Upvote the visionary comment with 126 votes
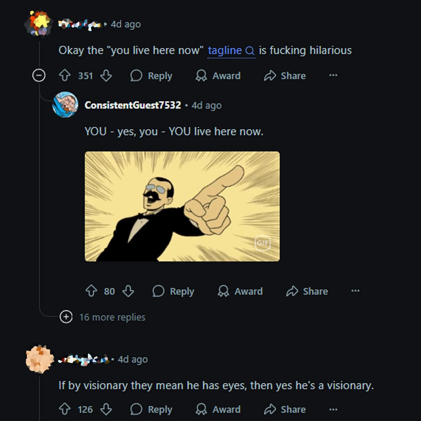Viewport: 421px width, 421px height. (x=65, y=409)
